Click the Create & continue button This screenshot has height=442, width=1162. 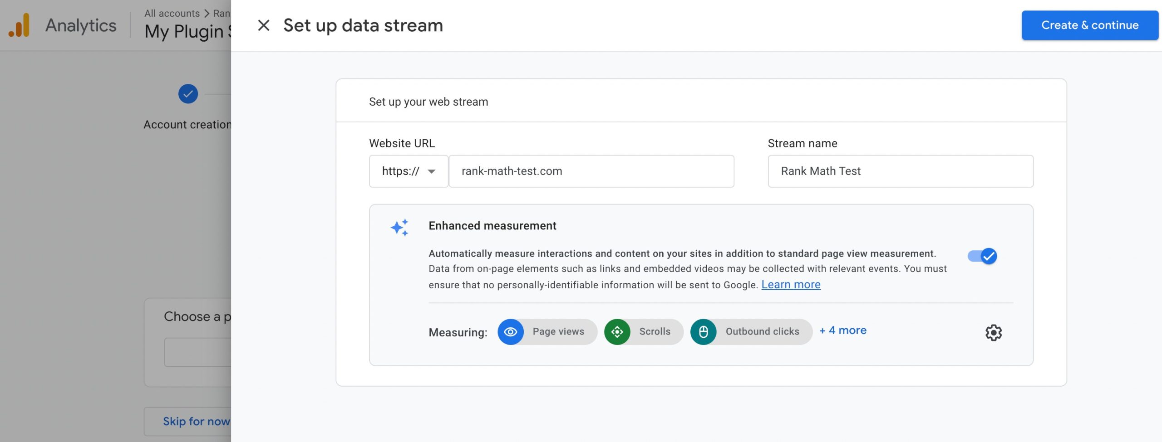point(1089,25)
